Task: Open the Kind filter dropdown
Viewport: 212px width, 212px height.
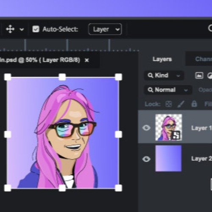Action: tap(164, 75)
